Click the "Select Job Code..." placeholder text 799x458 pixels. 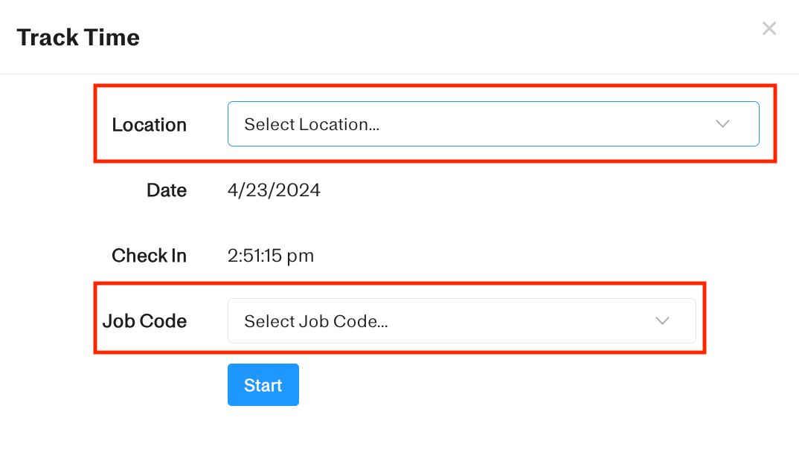pyautogui.click(x=316, y=321)
